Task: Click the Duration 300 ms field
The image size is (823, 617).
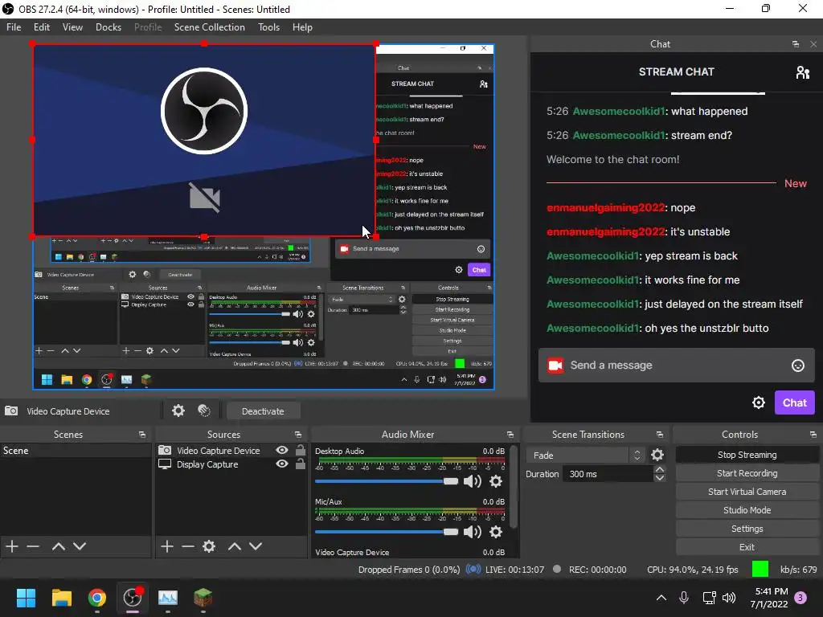Action: tap(608, 474)
